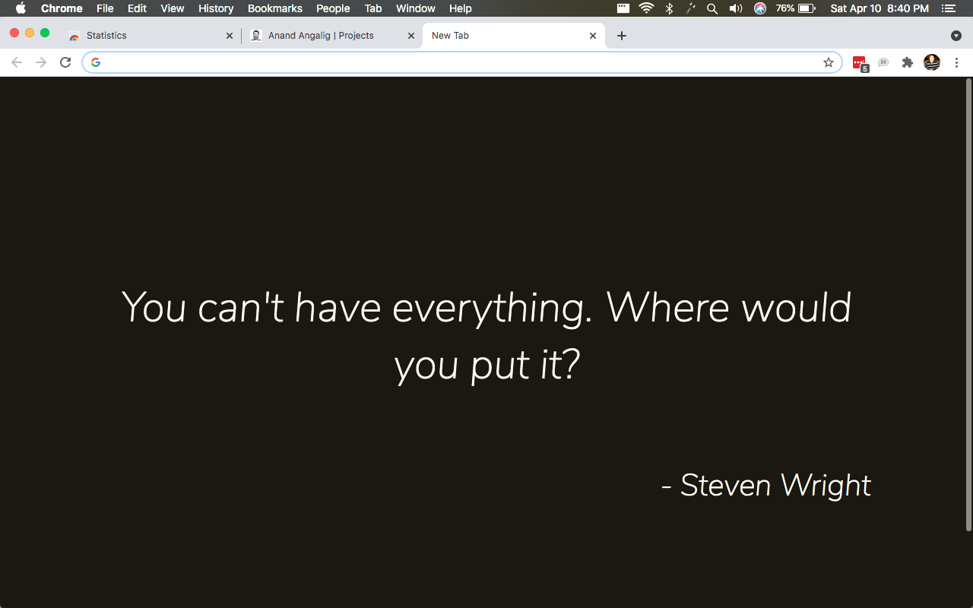Reload the current page
The height and width of the screenshot is (608, 973).
65,62
